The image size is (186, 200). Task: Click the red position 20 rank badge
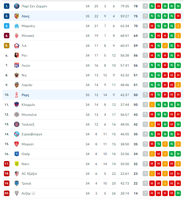click(7, 193)
